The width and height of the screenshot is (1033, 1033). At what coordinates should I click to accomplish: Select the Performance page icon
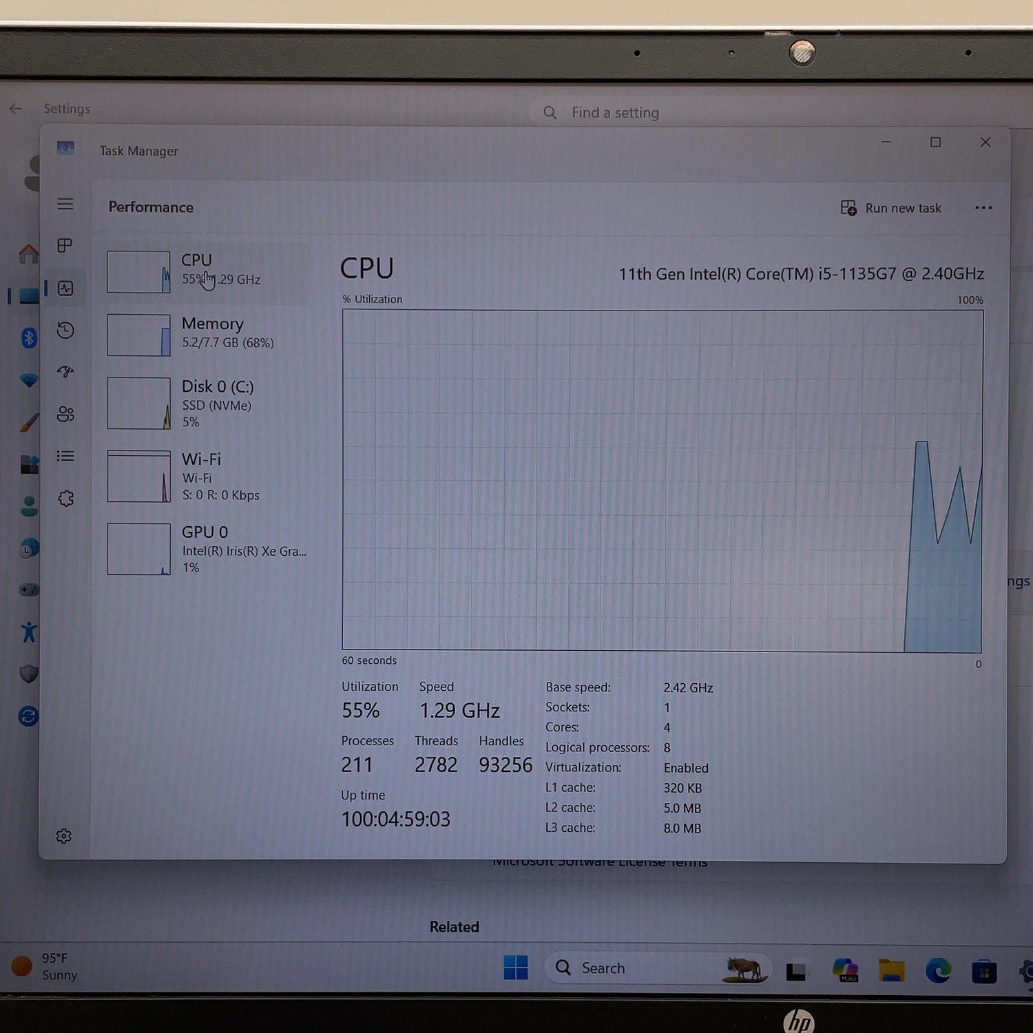pos(65,289)
